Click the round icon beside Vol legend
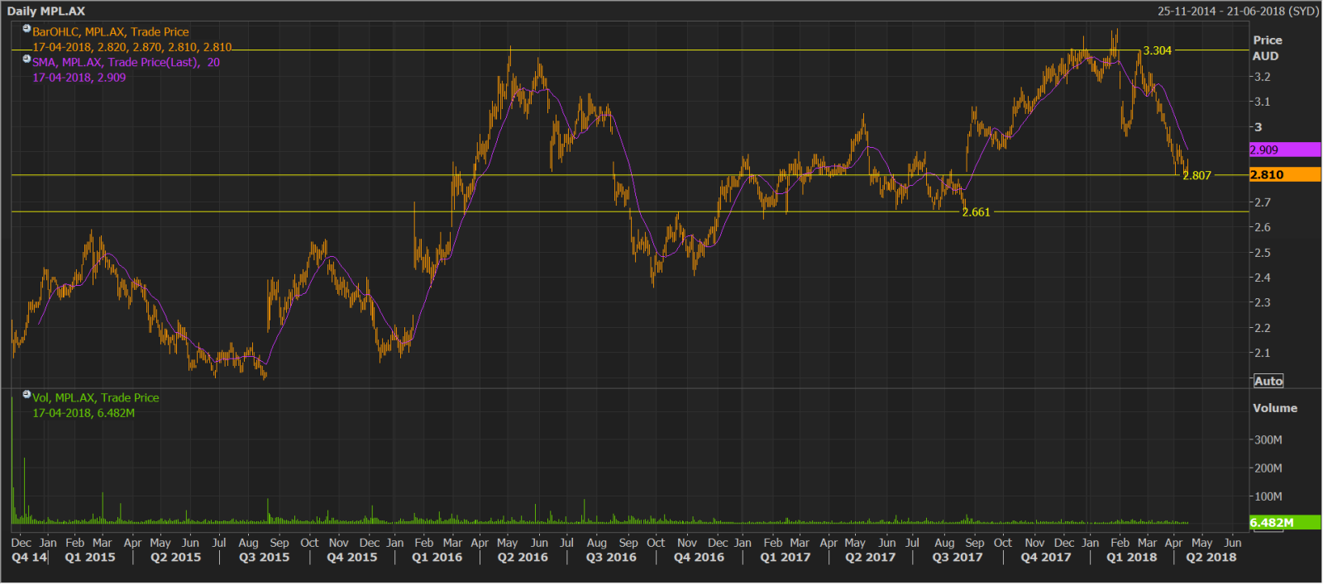Viewport: 1323px width, 584px height. coord(26,394)
